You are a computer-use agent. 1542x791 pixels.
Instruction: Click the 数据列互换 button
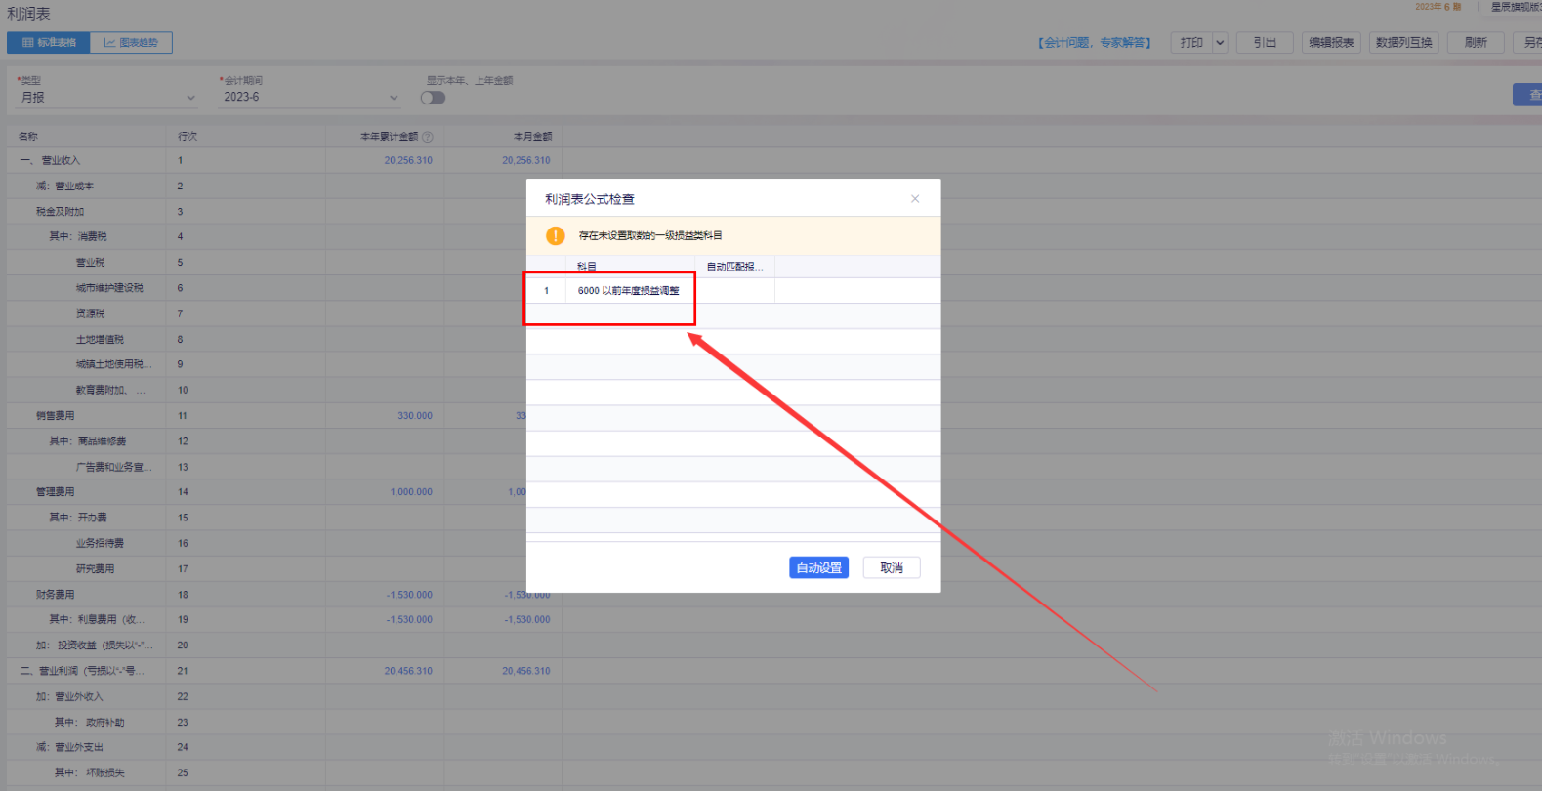[1403, 43]
